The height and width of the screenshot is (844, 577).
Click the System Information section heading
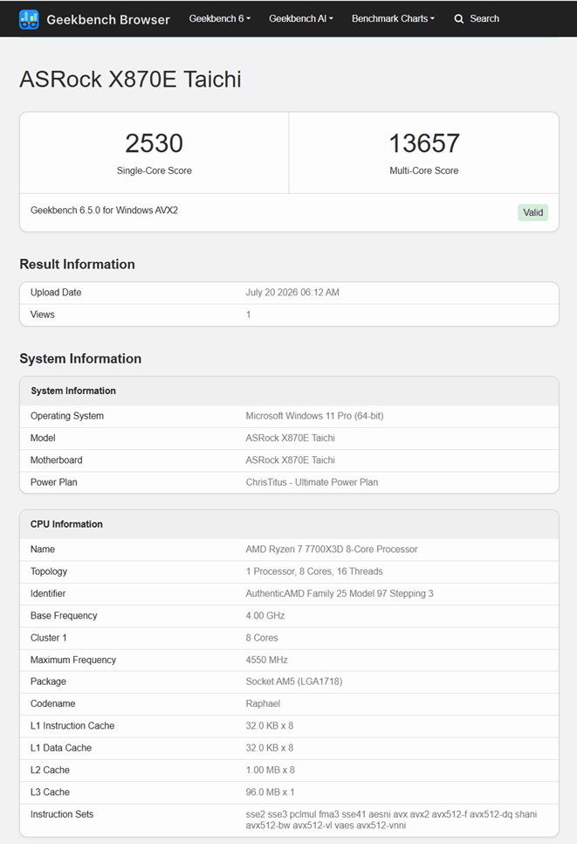click(80, 358)
